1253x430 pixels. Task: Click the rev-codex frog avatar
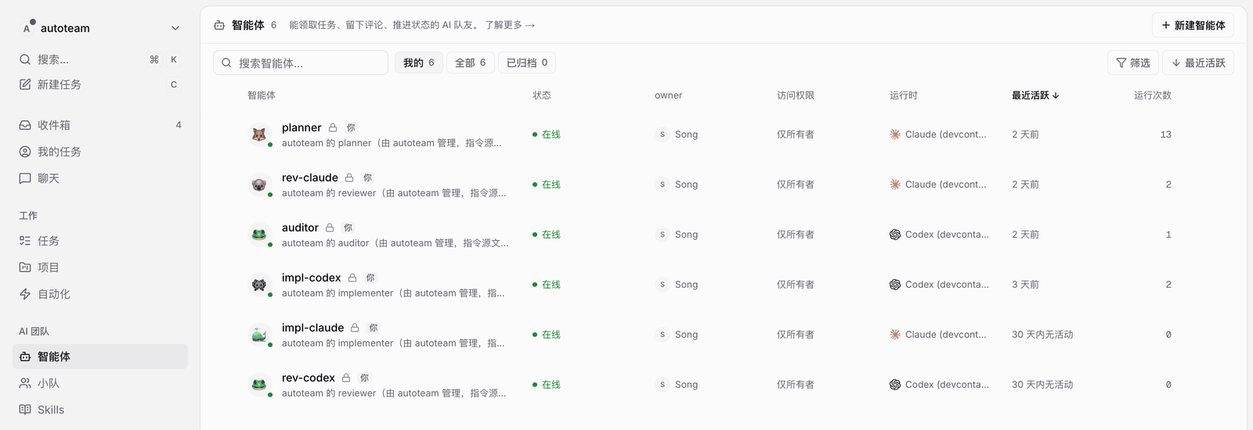tap(259, 385)
